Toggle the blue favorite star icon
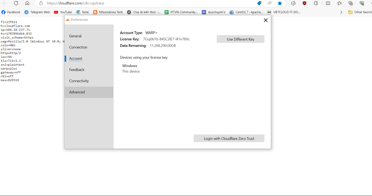Screen dimensions: 372x196 click(x=280, y=3)
